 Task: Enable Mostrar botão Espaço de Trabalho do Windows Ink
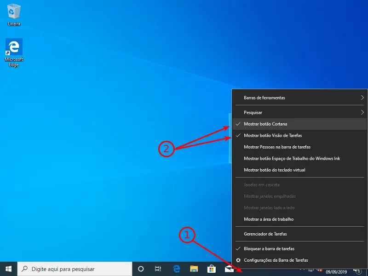[x=300, y=158]
